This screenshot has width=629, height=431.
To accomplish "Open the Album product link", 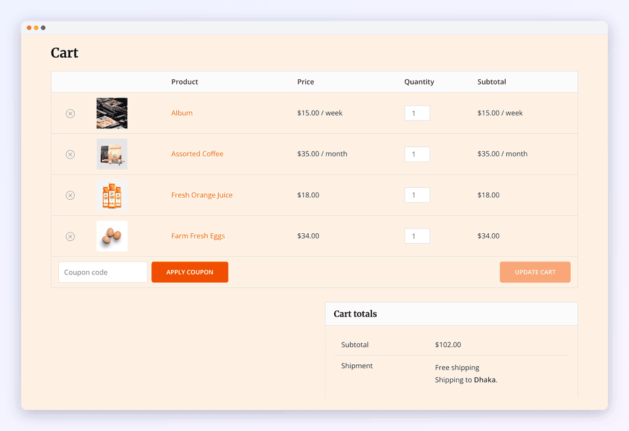I will (x=181, y=113).
